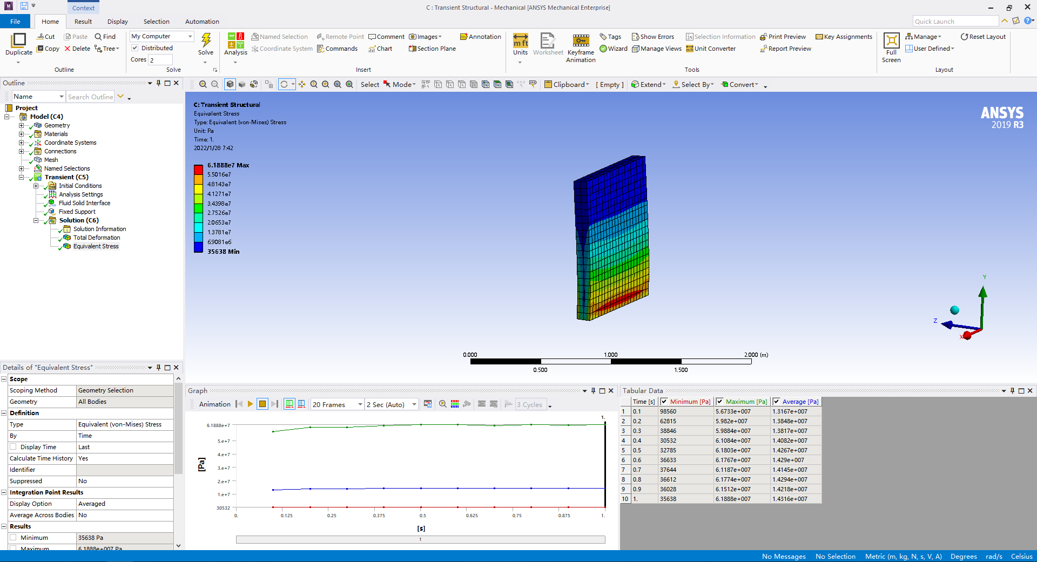Play the result animation
Viewport: 1037px width, 562px height.
pos(251,404)
